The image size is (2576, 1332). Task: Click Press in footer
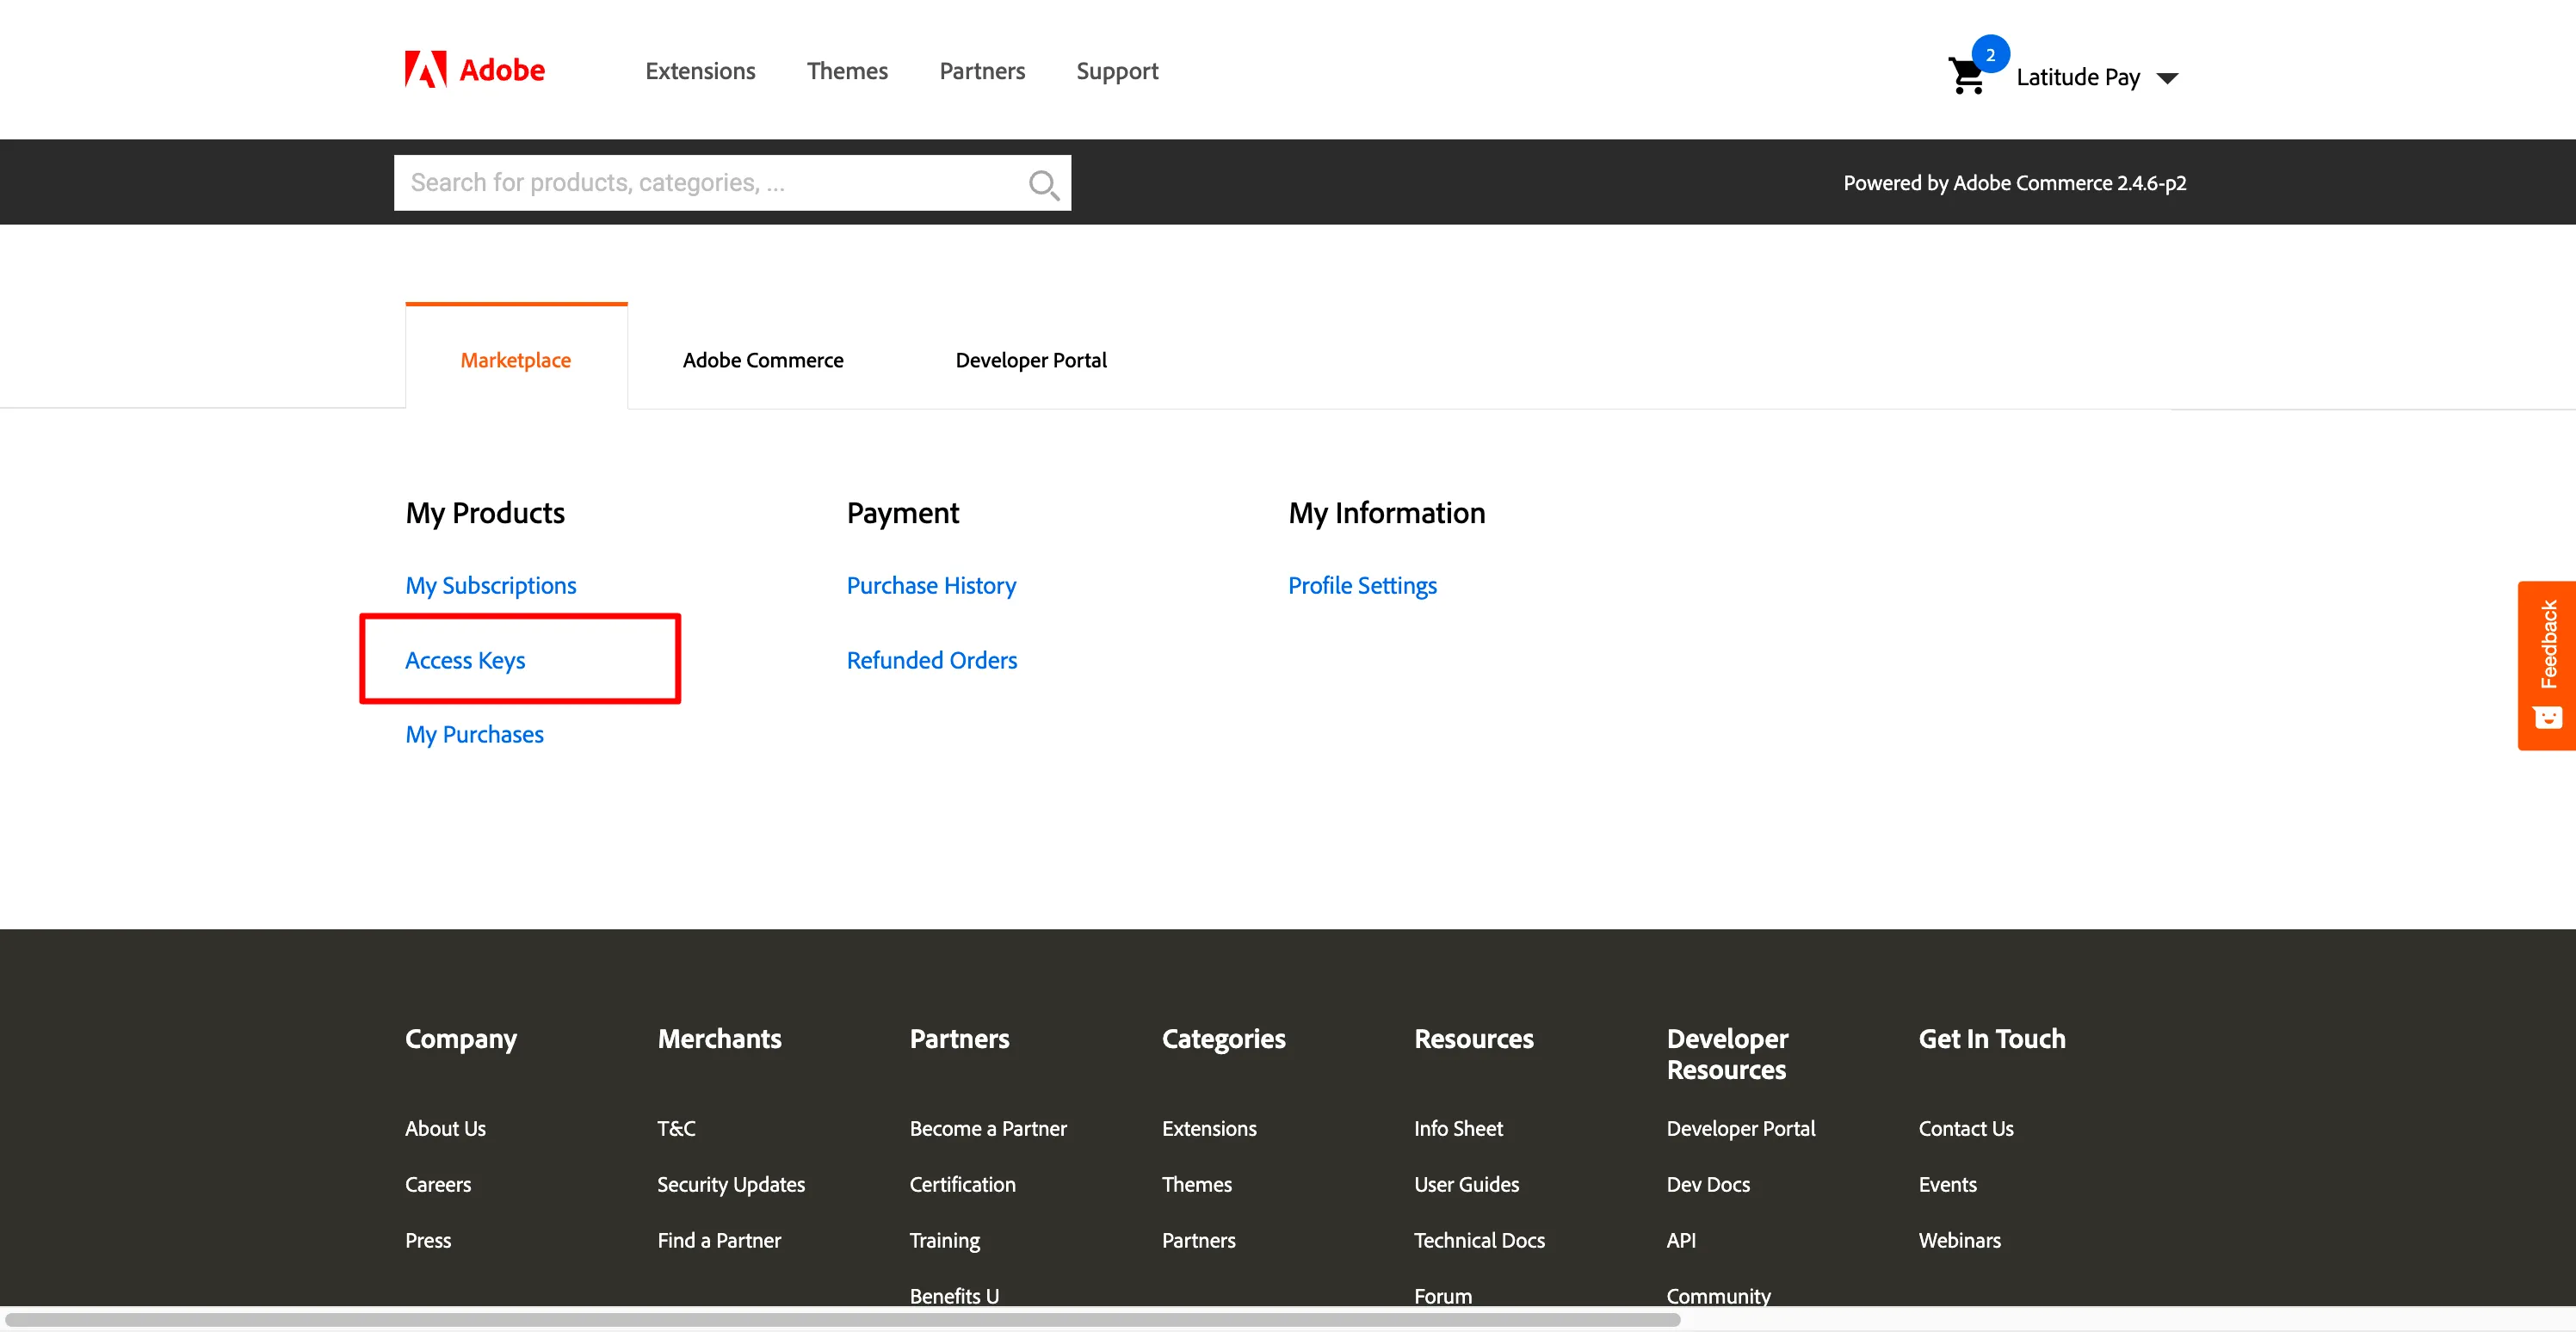(x=428, y=1240)
